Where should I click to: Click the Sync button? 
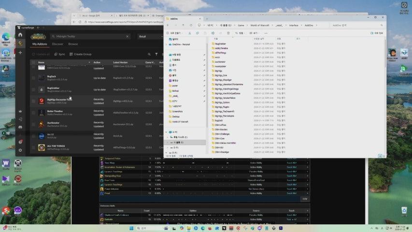[x=59, y=54]
